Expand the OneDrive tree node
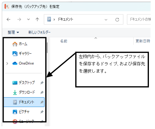The height and width of the screenshot is (129, 155). pos(7,64)
